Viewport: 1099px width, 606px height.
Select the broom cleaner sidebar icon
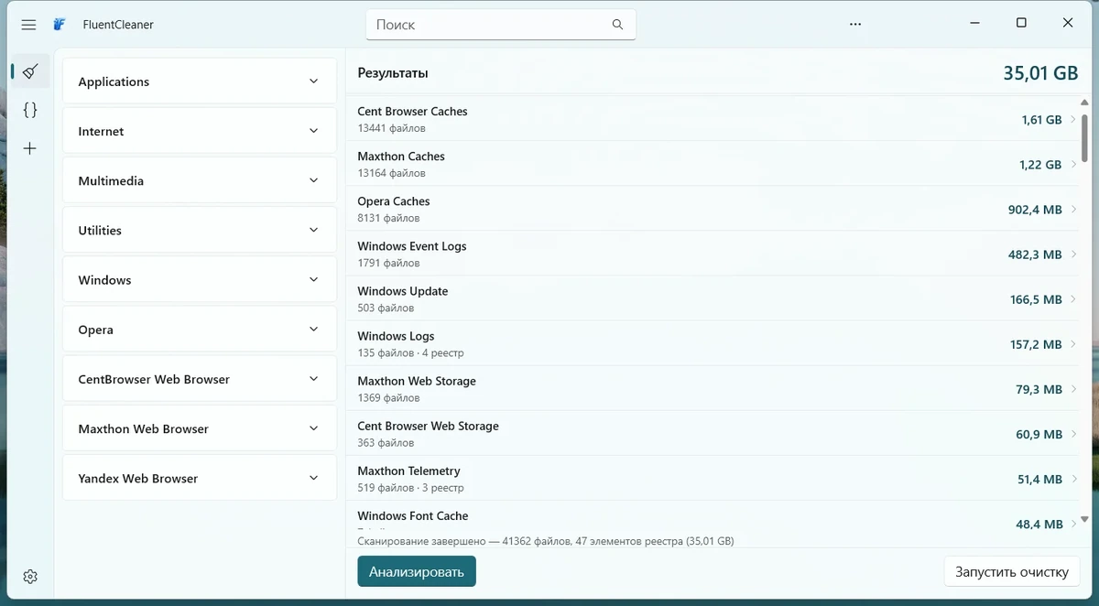coord(30,71)
